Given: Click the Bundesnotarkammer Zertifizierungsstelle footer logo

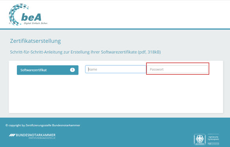Looking at the screenshot, I should [32, 136].
